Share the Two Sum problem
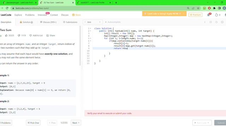Viewport: 226px width, 127px height. (x=51, y=35)
